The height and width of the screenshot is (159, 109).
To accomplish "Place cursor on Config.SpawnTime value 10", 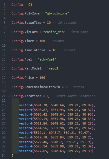I will [49, 23].
